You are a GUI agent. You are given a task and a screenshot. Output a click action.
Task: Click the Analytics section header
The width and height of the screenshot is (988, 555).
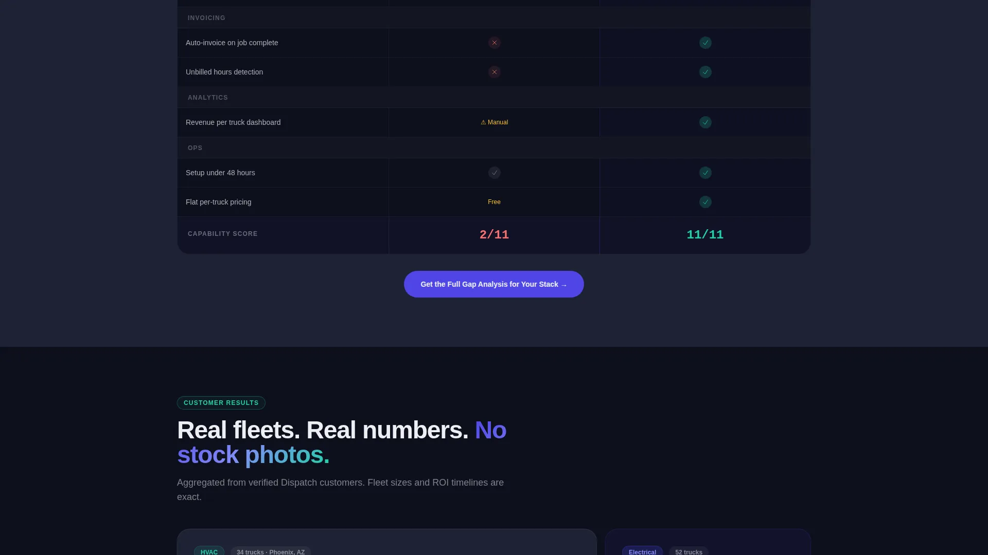coord(208,98)
